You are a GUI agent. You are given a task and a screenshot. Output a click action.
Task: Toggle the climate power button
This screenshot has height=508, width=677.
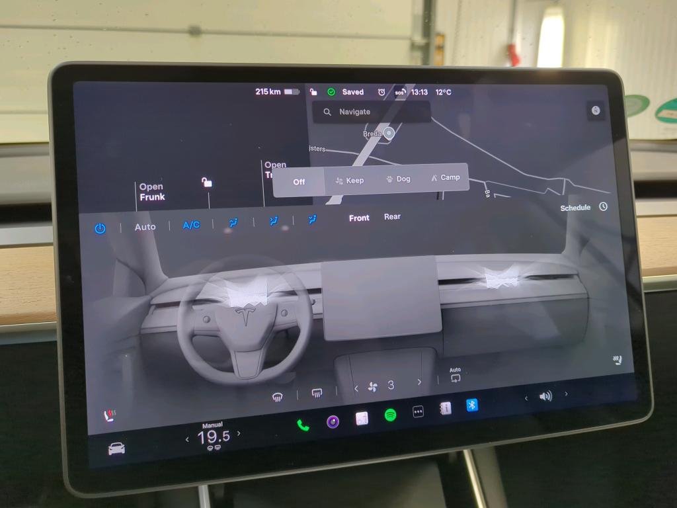[100, 228]
